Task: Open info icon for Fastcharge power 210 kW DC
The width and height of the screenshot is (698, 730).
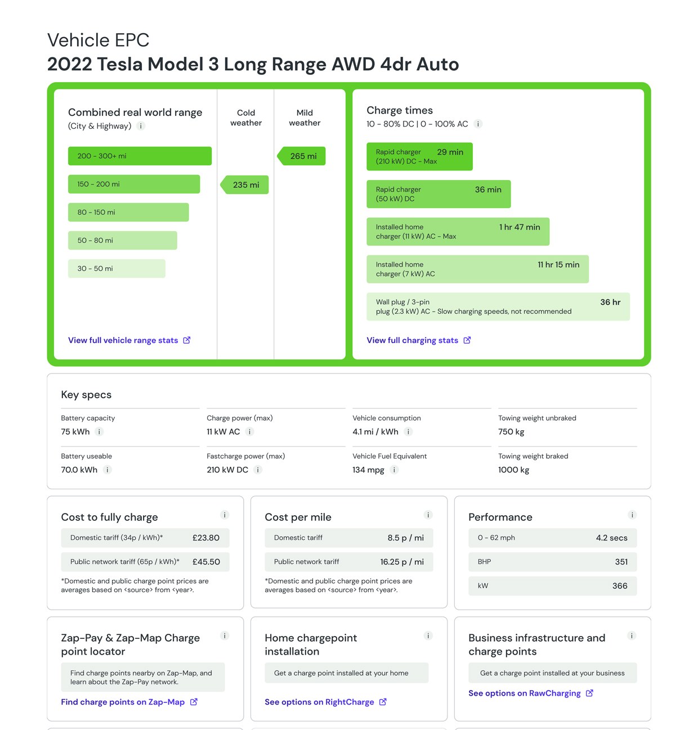Action: pyautogui.click(x=258, y=470)
